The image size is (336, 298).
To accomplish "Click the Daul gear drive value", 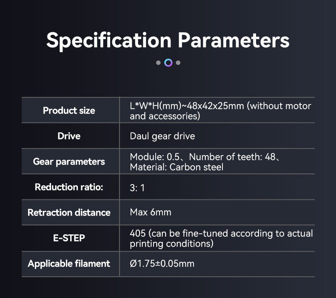I will click(162, 136).
